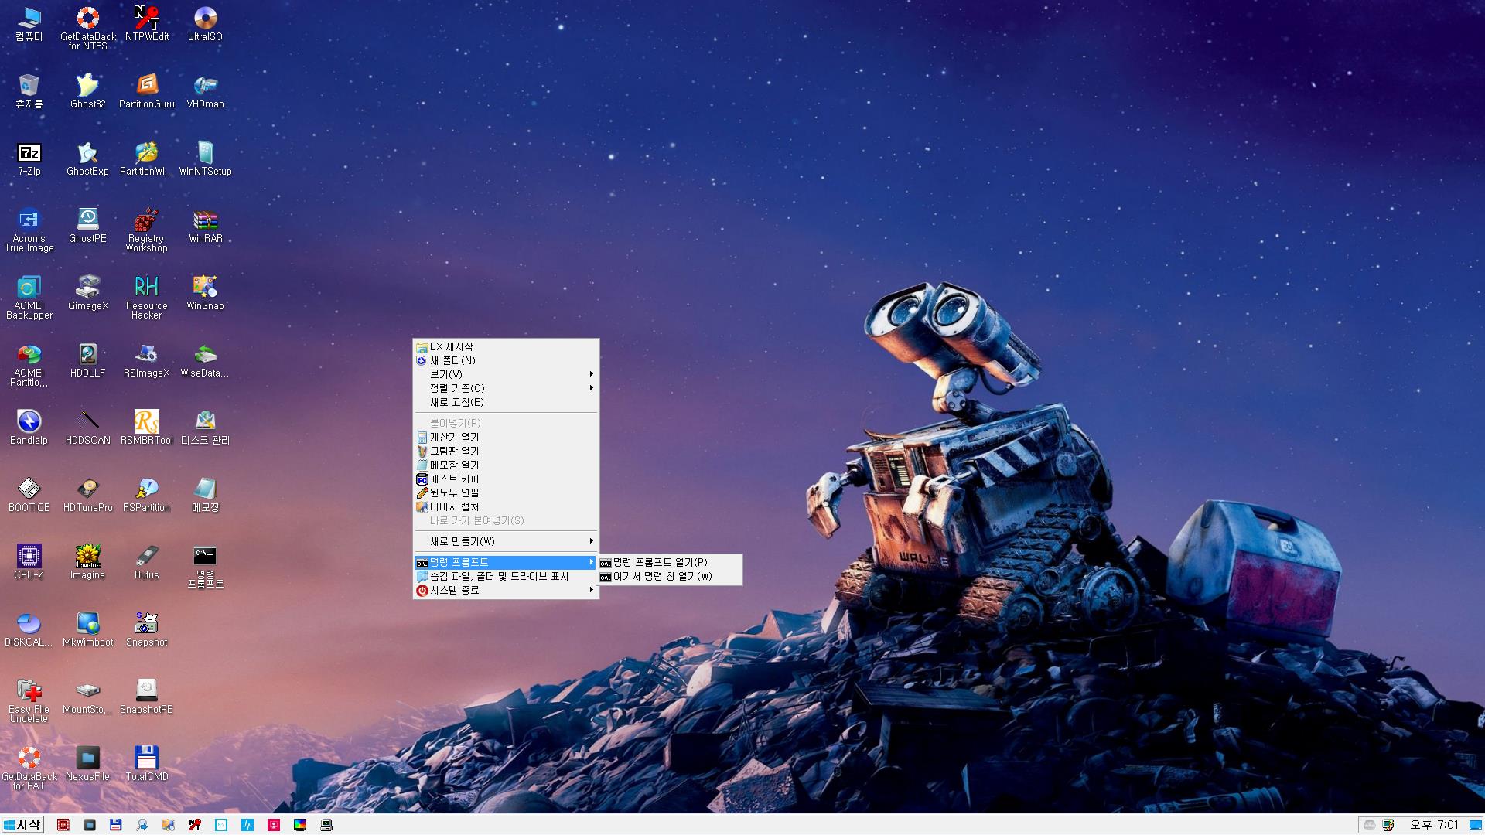Expand the 시스템 종료 submenu
The image size is (1485, 835).
(x=506, y=590)
